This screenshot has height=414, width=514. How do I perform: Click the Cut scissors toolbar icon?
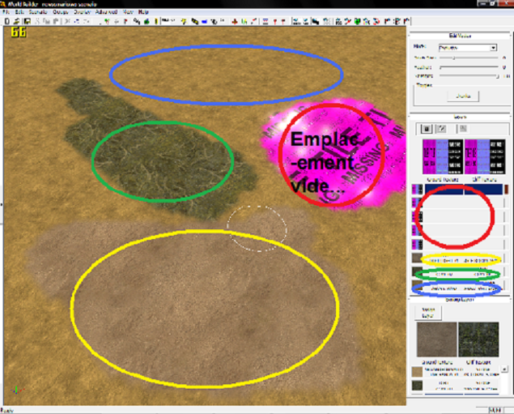click(x=37, y=21)
